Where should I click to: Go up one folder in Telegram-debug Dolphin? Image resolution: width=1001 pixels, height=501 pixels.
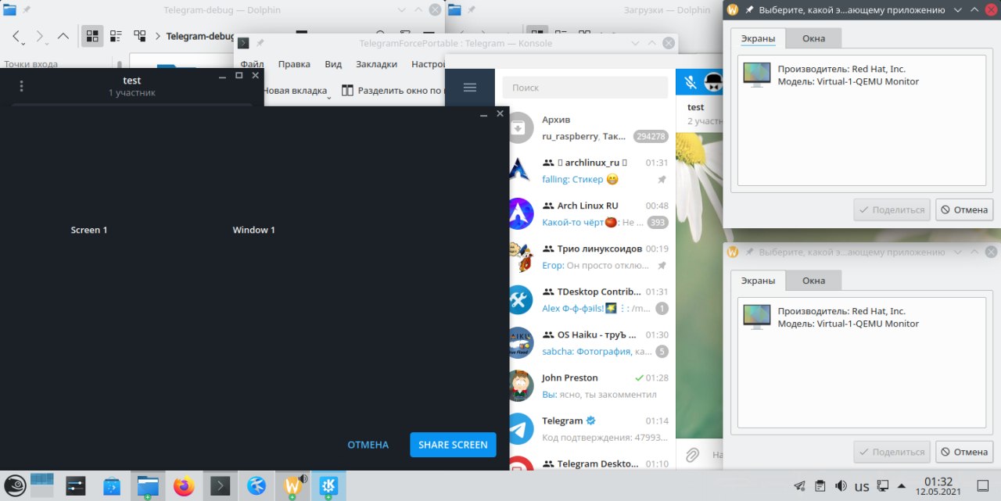63,36
